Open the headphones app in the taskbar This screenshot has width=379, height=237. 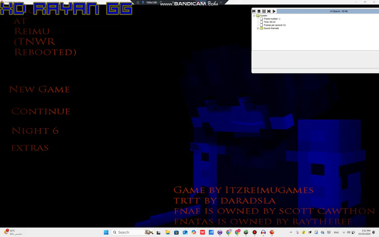pyautogui.click(x=263, y=232)
